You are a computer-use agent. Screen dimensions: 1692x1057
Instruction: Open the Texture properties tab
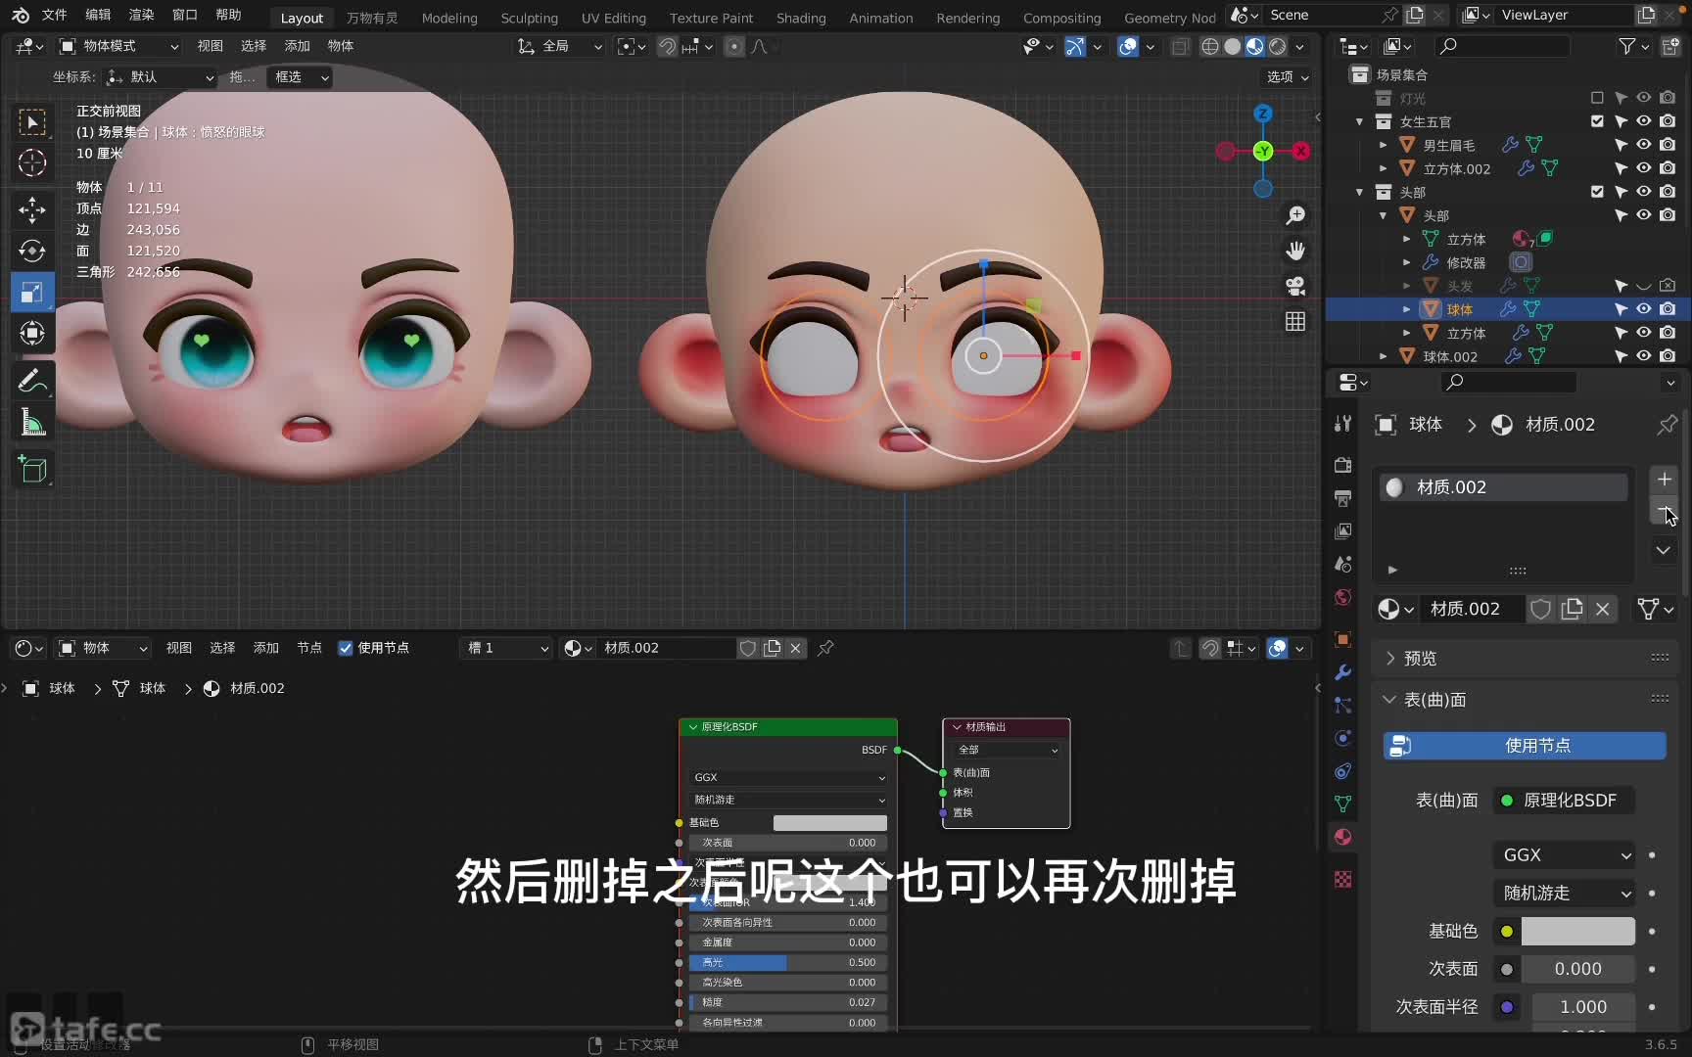click(x=1343, y=879)
